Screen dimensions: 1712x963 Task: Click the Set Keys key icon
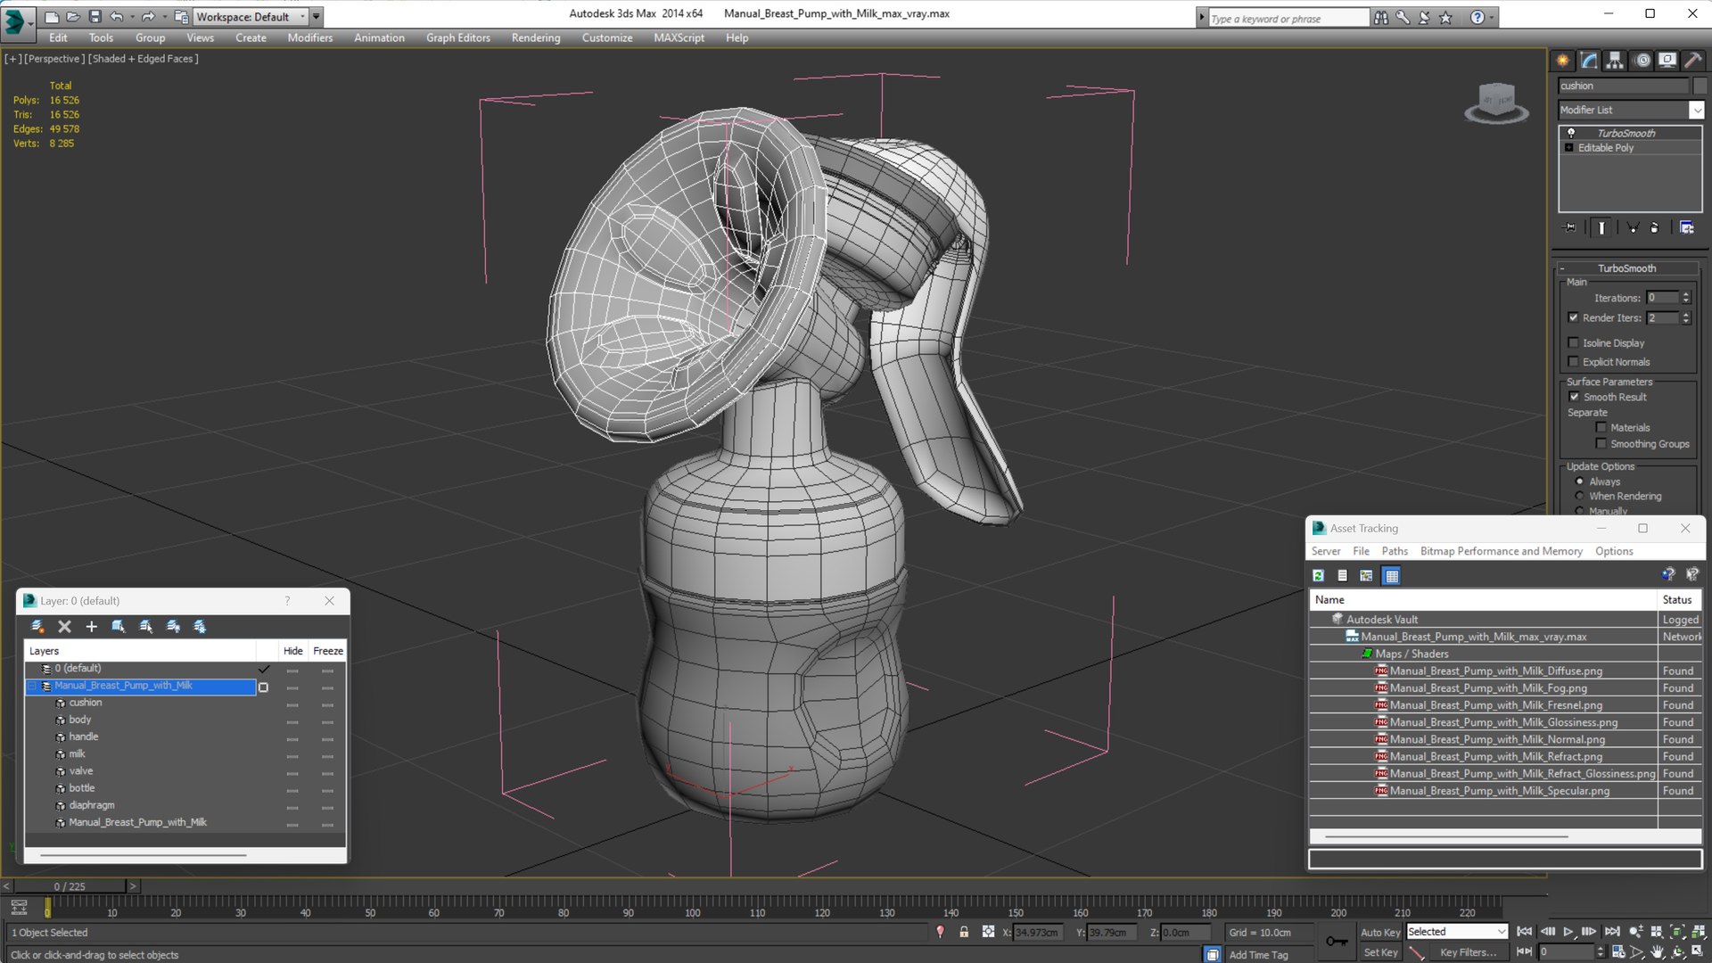pos(1337,942)
